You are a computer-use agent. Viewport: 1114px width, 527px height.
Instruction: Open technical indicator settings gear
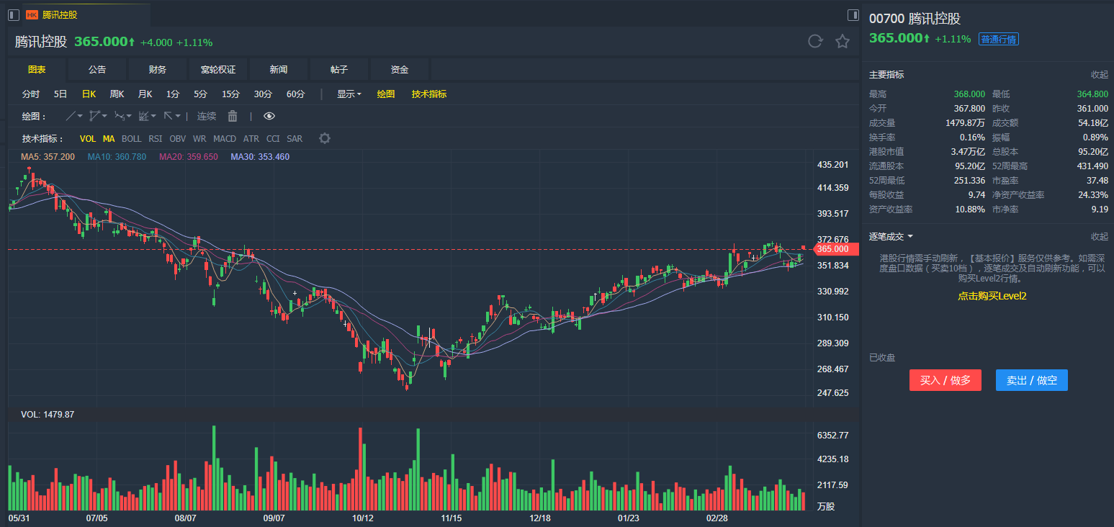325,138
